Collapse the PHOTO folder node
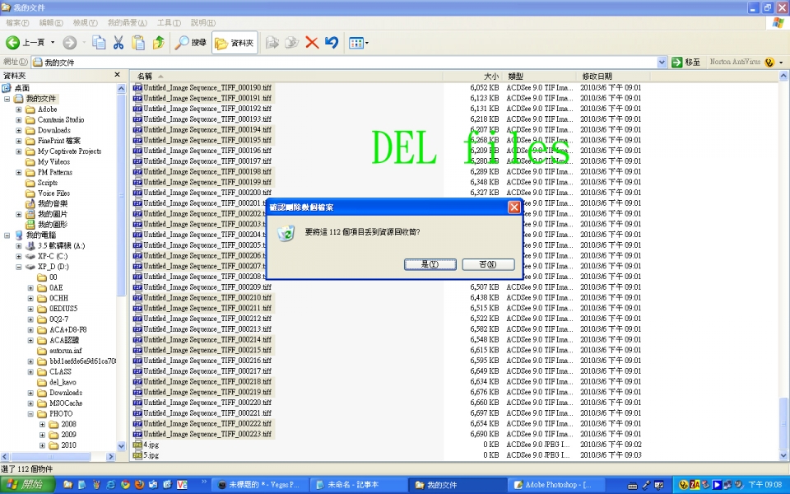Image resolution: width=790 pixels, height=494 pixels. click(30, 414)
